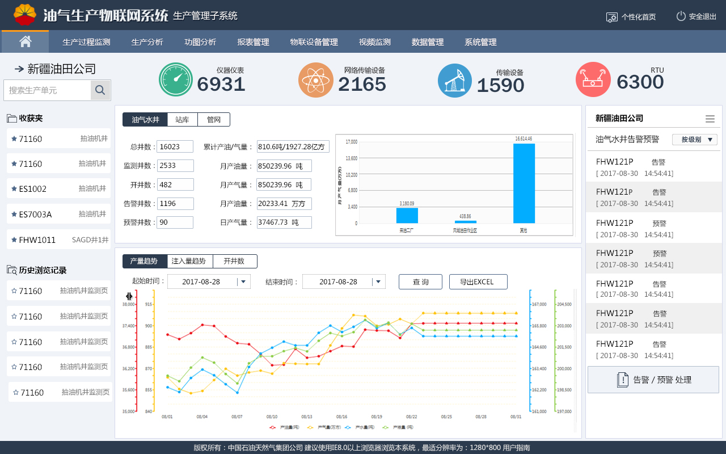
Task: Click the bar labeled 3,180.09
Action: coord(407,216)
